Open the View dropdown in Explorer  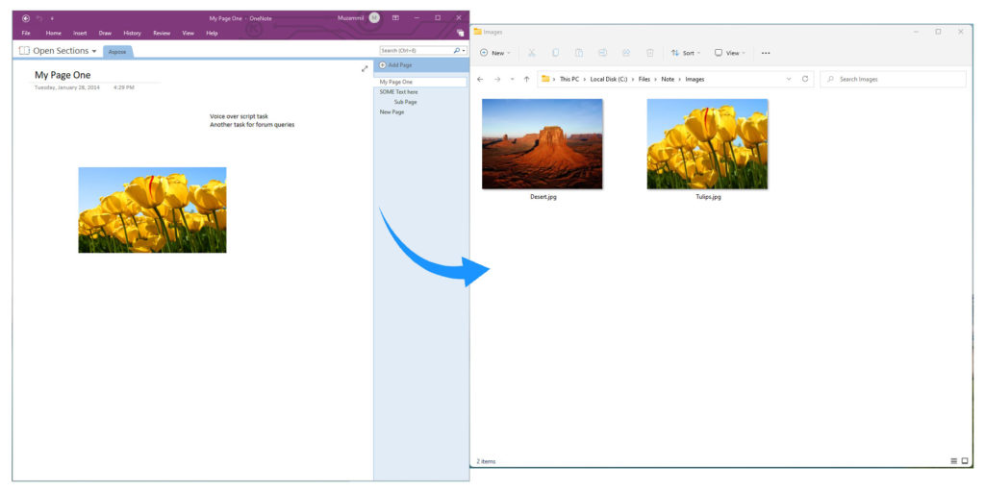(x=733, y=53)
